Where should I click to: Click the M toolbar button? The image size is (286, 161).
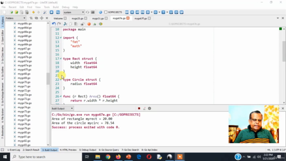(181, 12)
